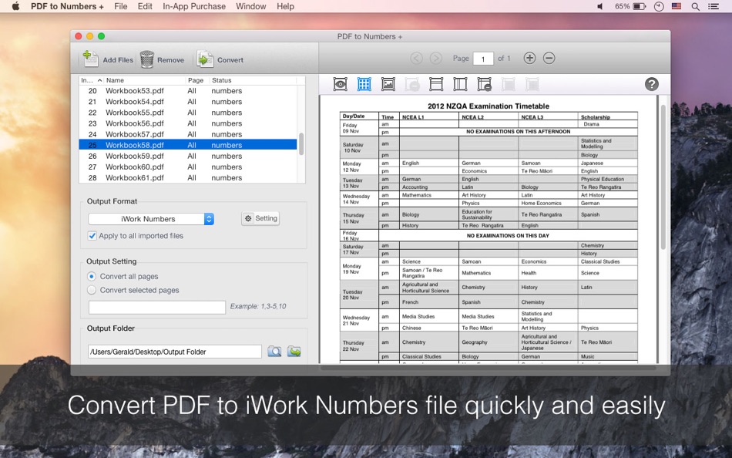Open the Help menu

[x=285, y=6]
